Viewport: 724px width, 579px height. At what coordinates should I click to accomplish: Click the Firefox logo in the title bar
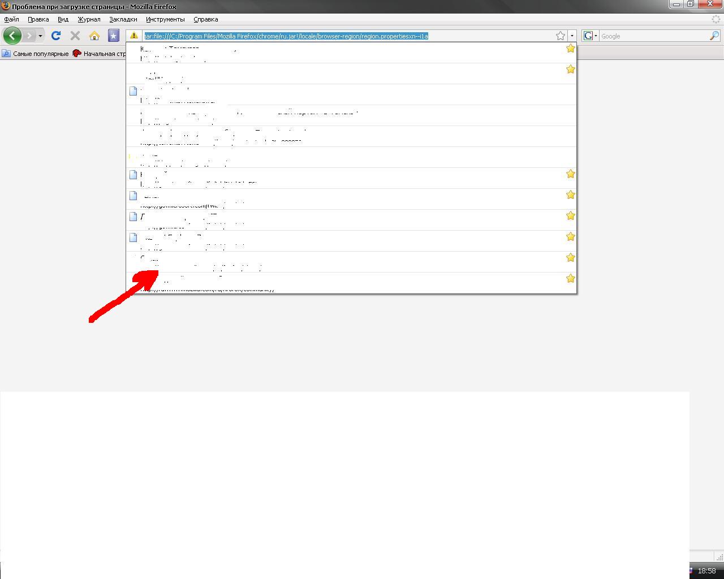coord(6,6)
